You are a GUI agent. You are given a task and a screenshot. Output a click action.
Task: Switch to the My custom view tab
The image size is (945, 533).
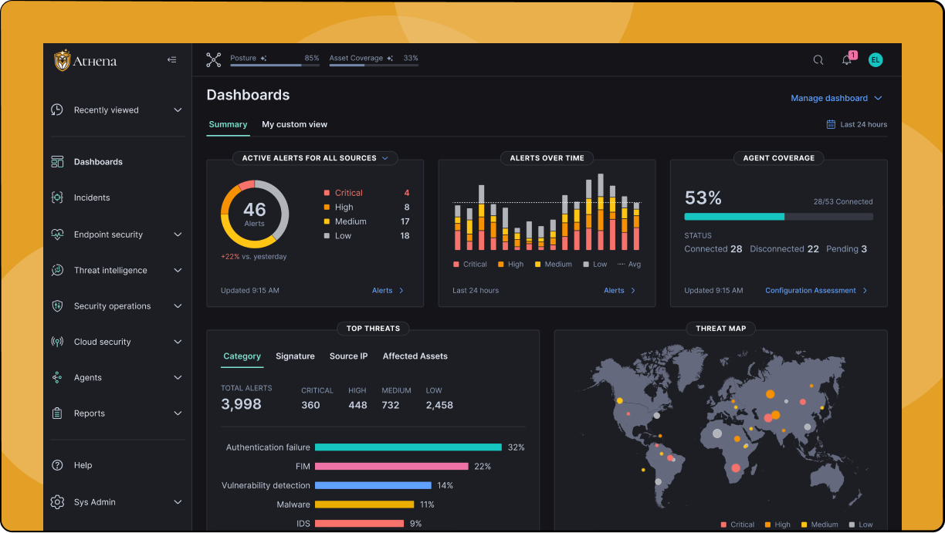click(294, 124)
